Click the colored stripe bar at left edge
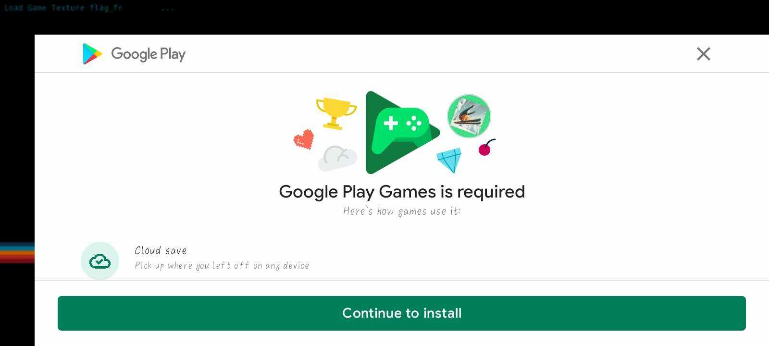The height and width of the screenshot is (346, 769). (x=17, y=253)
